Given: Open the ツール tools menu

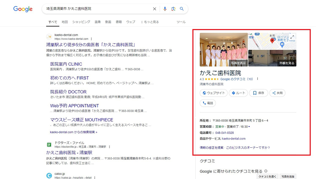Looking at the screenshot, I should 181,22.
